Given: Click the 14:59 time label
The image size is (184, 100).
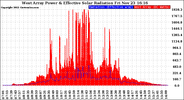Looking at the screenshot, I should click(x=145, y=95).
